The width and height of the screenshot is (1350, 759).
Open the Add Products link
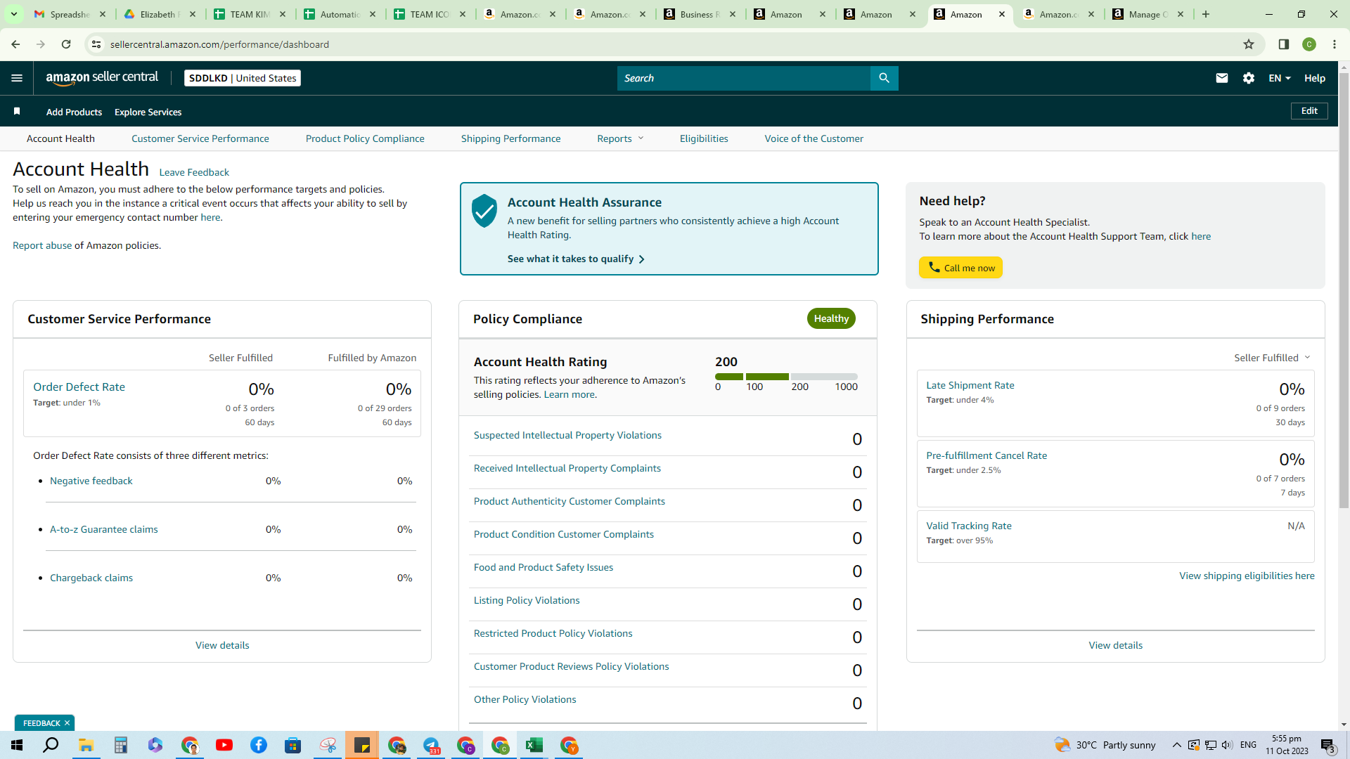[74, 112]
